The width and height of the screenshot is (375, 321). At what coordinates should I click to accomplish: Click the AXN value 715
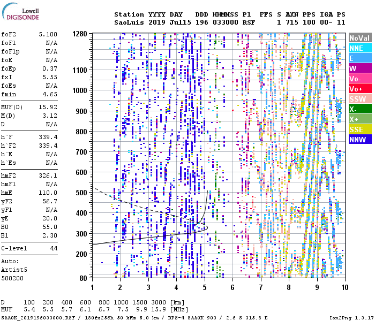pos(292,22)
